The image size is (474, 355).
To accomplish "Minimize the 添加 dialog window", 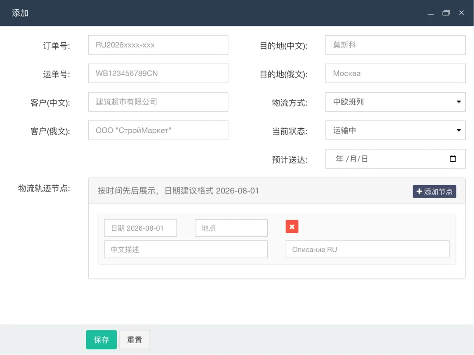I will pyautogui.click(x=431, y=13).
